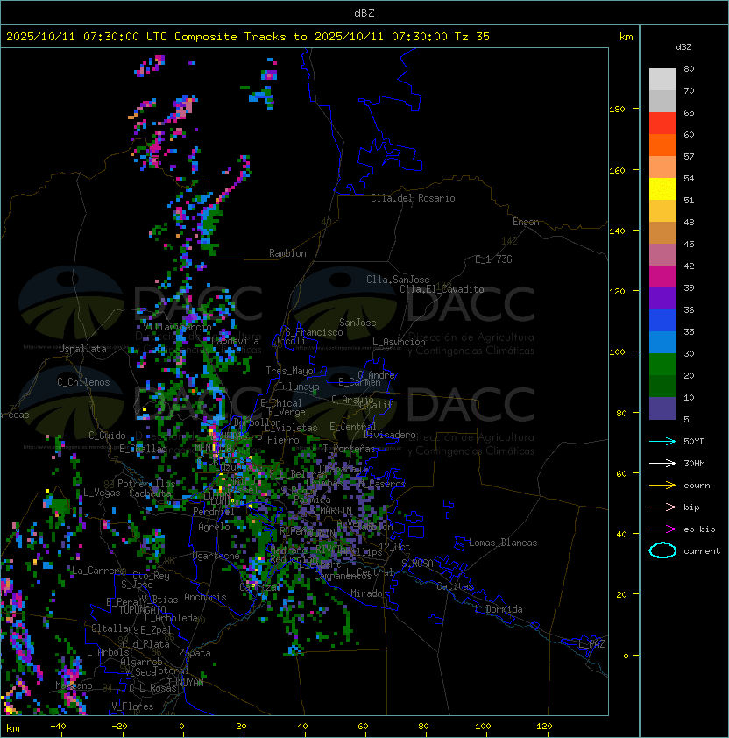
Task: Click the 'Potrerillos' map label
Action: [146, 484]
